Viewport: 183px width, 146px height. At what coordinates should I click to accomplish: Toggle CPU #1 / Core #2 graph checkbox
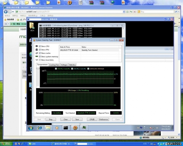coord(72,69)
